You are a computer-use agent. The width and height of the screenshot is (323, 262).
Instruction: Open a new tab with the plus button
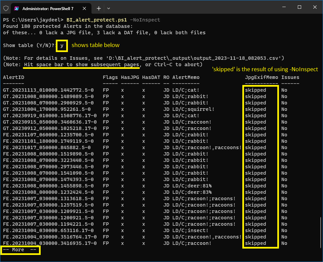(x=99, y=8)
